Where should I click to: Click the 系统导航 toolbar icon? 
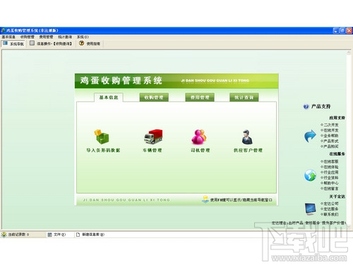pyautogui.click(x=5, y=43)
